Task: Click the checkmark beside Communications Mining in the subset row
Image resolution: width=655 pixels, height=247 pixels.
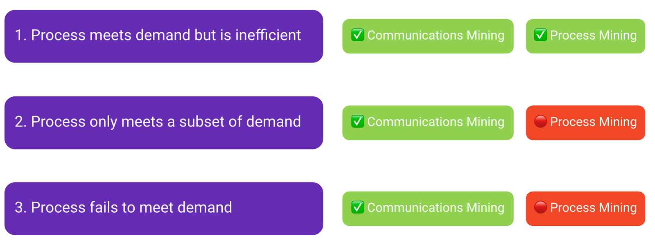Action: tap(358, 122)
